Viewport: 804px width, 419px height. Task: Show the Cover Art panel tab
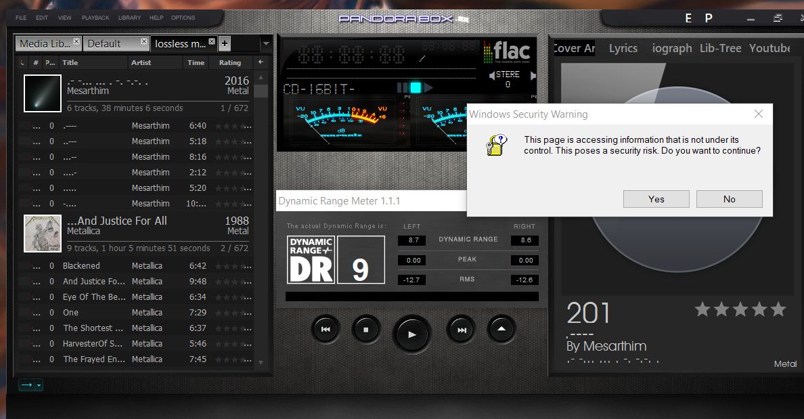[x=575, y=48]
